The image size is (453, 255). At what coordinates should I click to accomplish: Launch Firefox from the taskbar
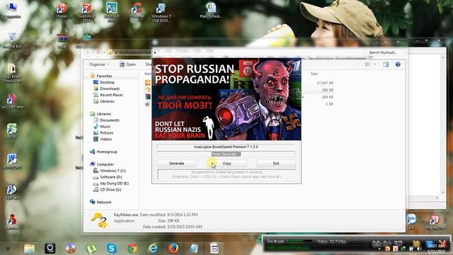pos(173,249)
